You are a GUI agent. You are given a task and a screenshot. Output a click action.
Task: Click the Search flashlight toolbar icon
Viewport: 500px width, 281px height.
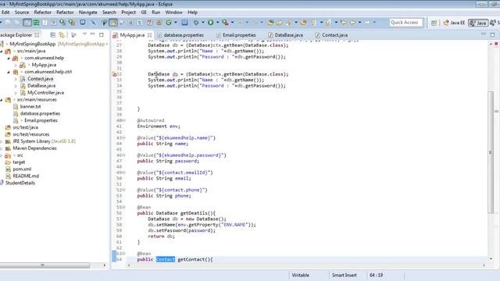[288, 23]
